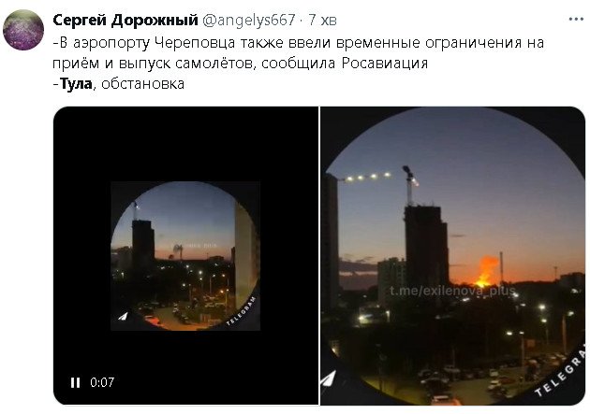Pause the playing video
Viewport: 590px width, 414px height.
point(75,382)
